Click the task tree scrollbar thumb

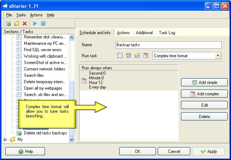(72, 108)
